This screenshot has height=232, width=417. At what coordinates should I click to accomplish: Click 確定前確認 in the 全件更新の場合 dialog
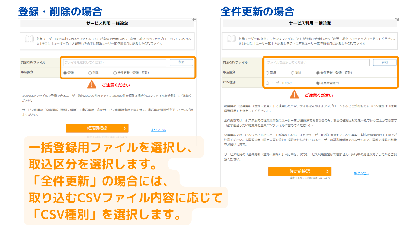[299, 171]
